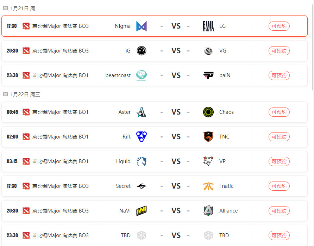Viewport: 314px width, 246px height.
Task: Click the calendar icon next to 1月22日
Action: 5,94
